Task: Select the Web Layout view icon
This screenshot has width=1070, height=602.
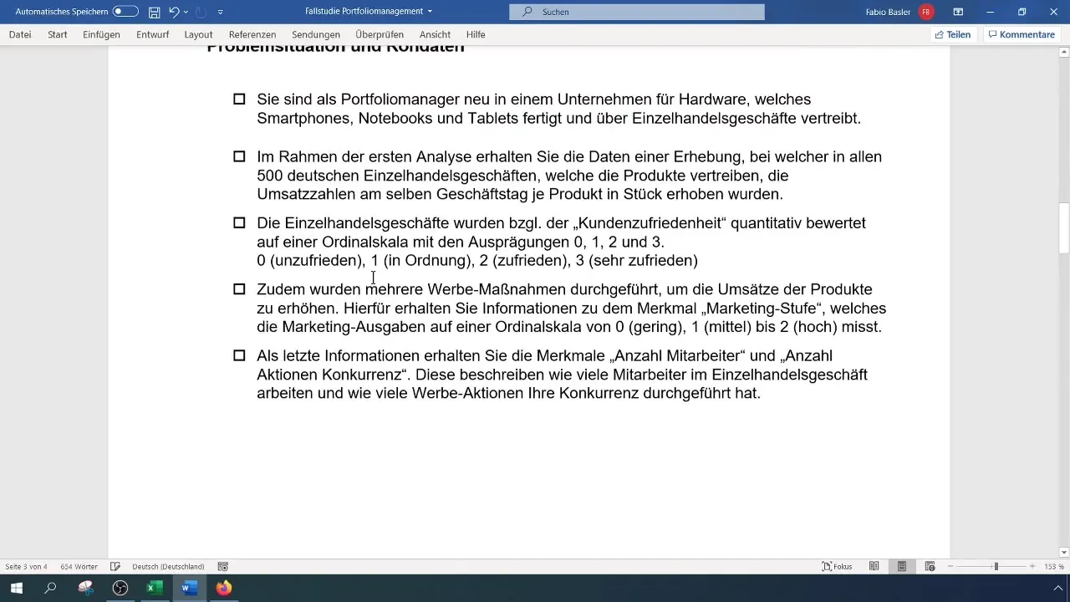Action: (x=930, y=566)
